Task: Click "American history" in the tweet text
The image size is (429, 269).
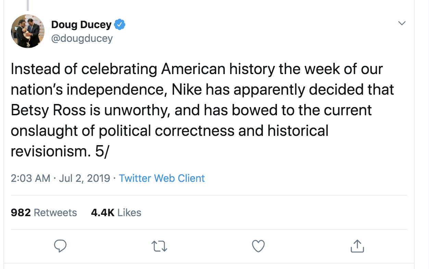Action: [x=218, y=69]
